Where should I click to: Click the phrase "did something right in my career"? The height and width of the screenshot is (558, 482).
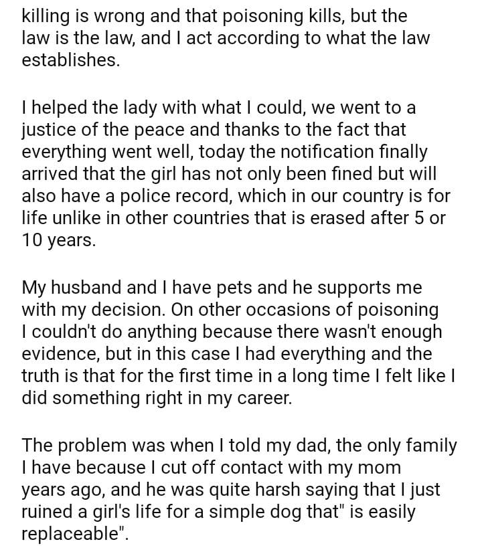coord(158,399)
